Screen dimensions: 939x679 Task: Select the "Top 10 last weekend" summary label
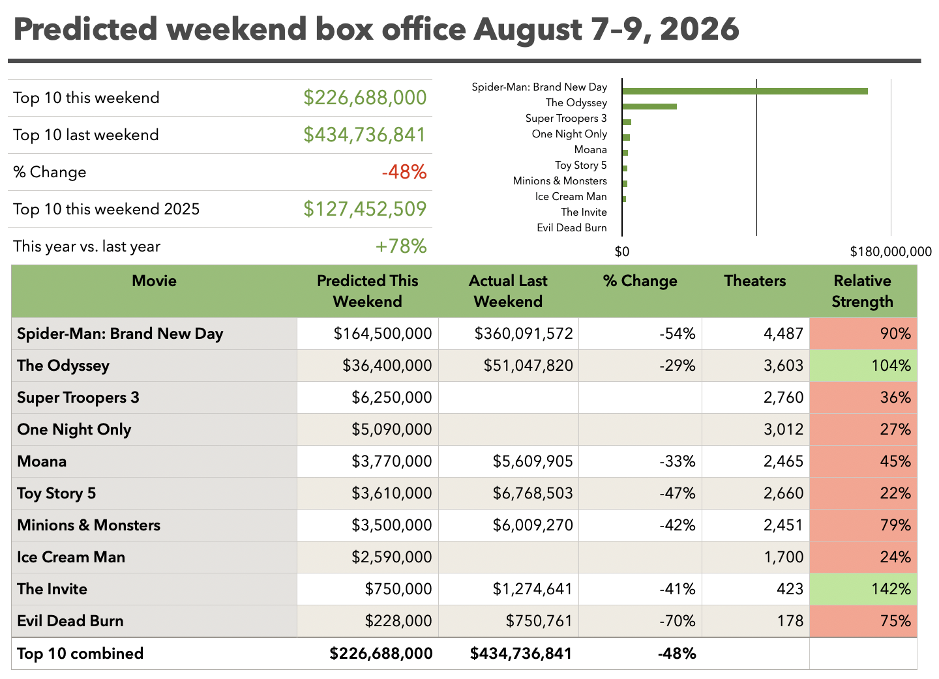point(86,135)
